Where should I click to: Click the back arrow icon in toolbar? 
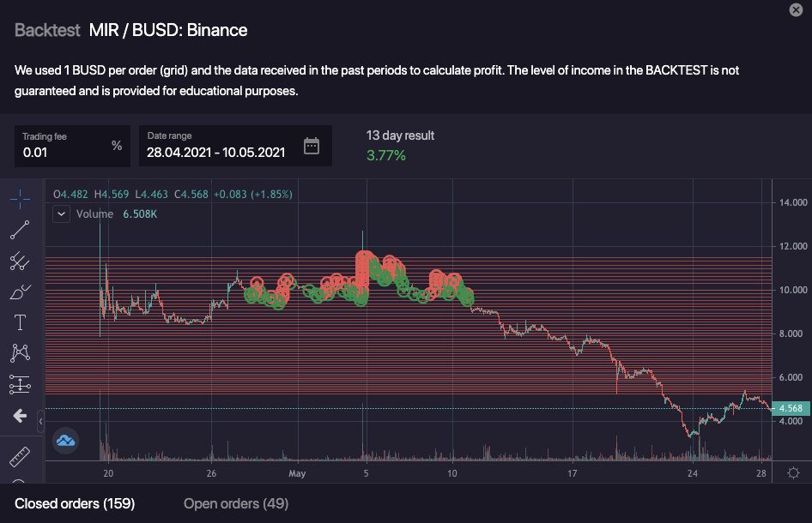point(20,417)
